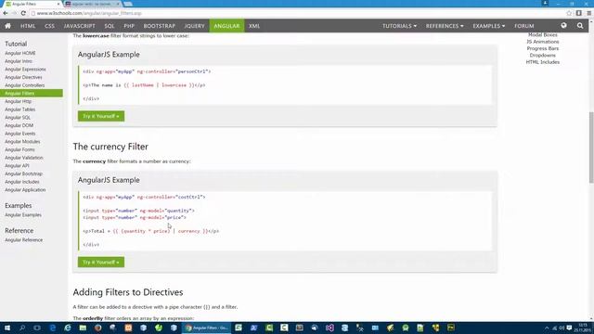Launch Internet Explorer from taskbar

[x=68, y=328]
